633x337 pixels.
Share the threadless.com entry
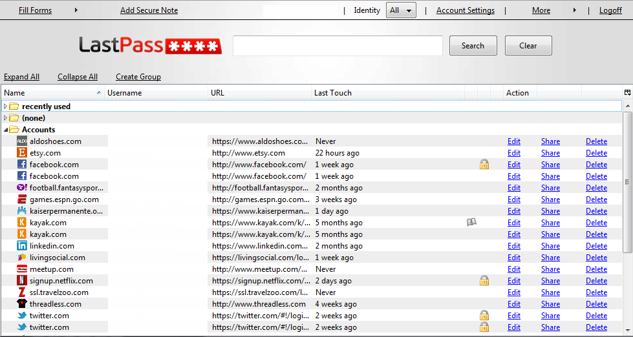tap(551, 304)
